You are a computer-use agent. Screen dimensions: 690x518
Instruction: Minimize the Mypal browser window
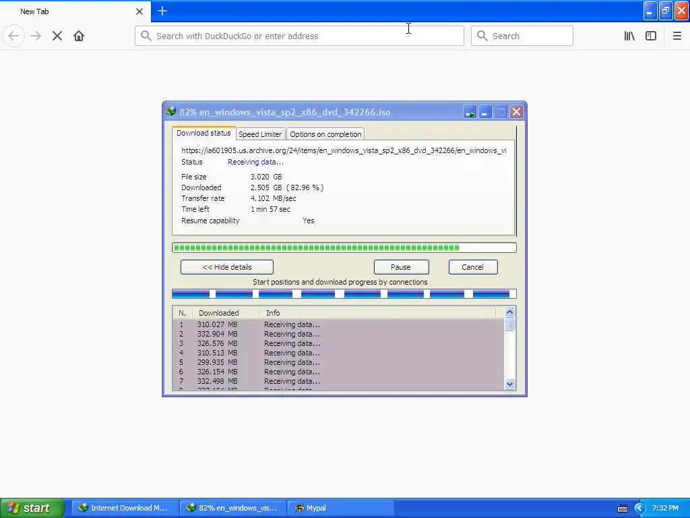pyautogui.click(x=650, y=11)
